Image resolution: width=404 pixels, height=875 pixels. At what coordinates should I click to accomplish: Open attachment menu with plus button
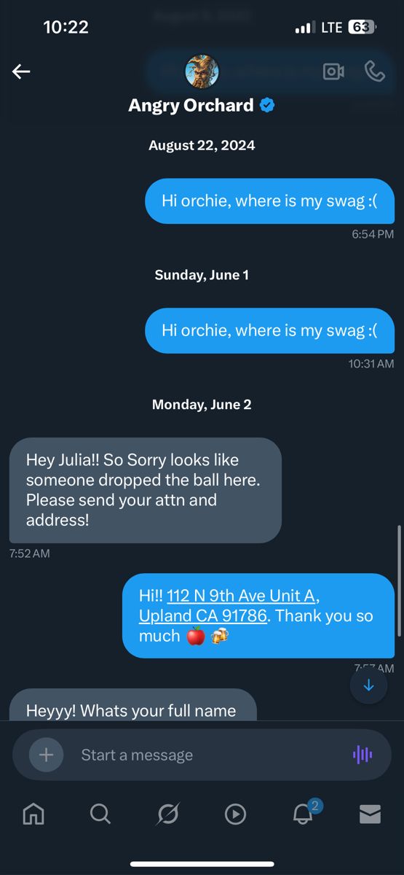click(x=46, y=755)
